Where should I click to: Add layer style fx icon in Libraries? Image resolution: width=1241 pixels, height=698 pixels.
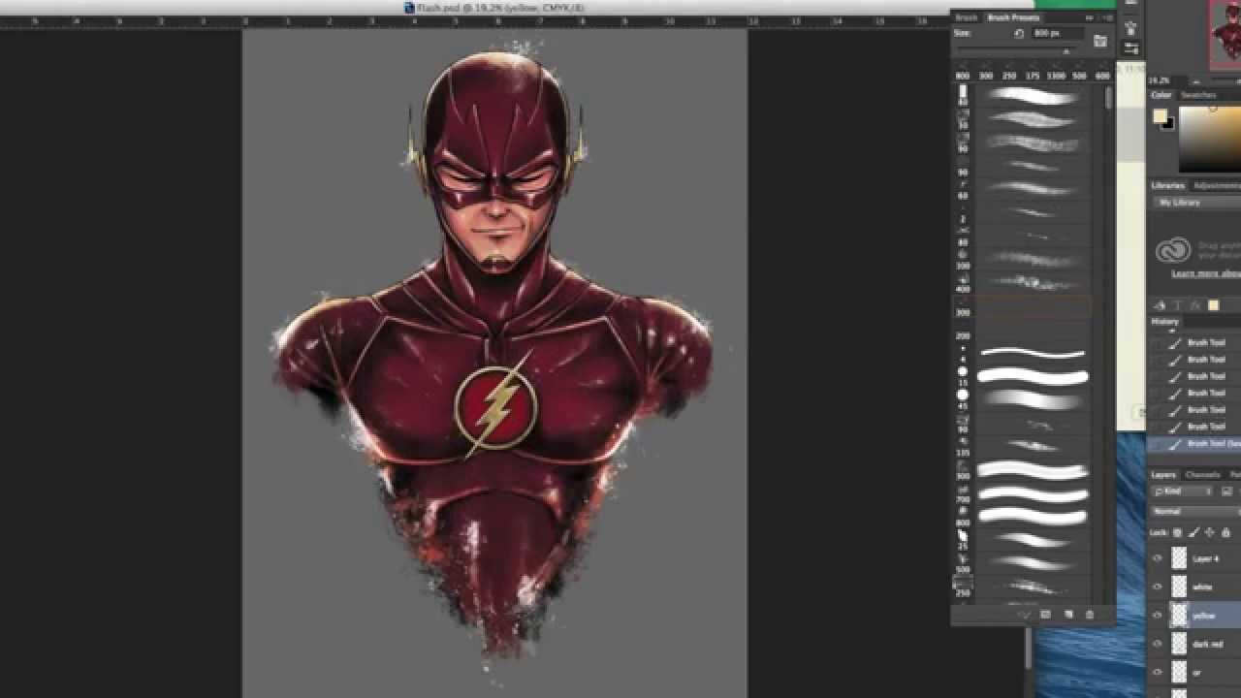pyautogui.click(x=1195, y=305)
